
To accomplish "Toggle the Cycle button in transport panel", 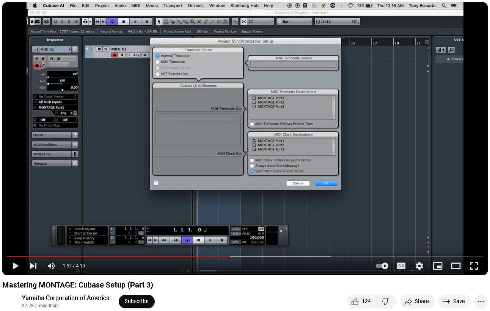I will pos(187,240).
